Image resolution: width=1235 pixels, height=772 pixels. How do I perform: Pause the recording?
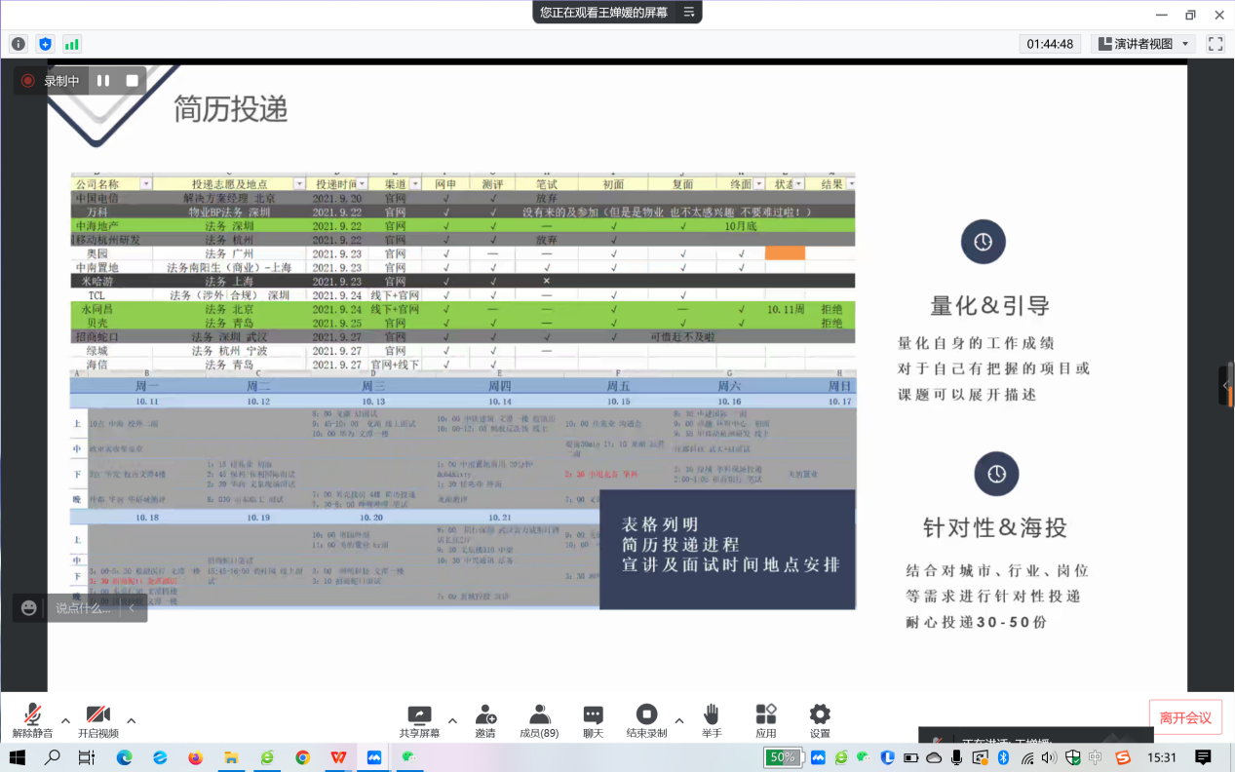(103, 81)
